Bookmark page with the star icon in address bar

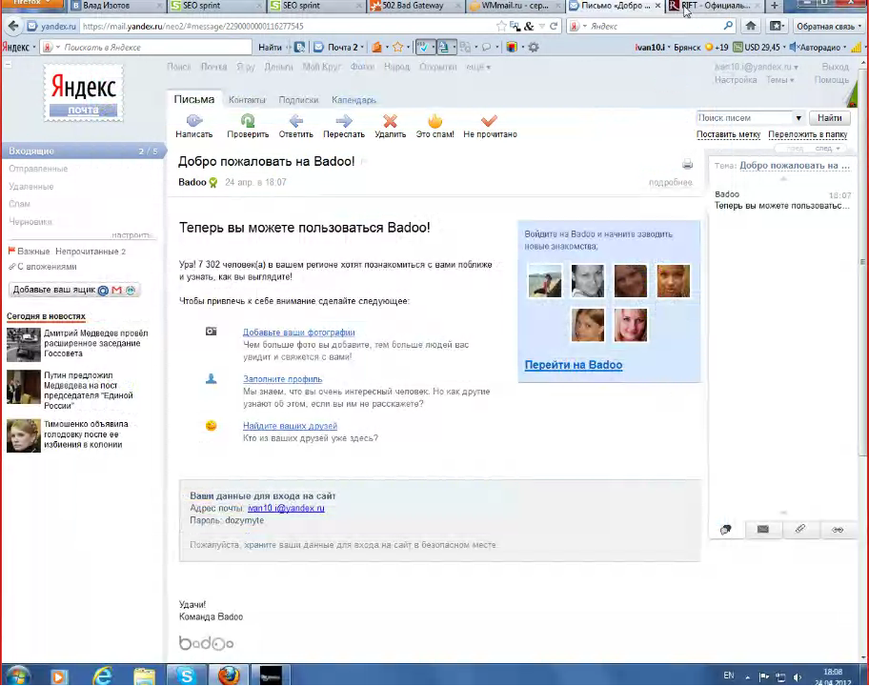[501, 26]
